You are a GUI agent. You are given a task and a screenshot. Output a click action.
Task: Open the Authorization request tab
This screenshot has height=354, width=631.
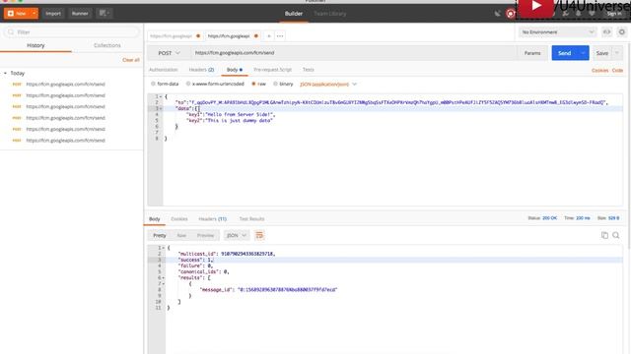(x=164, y=70)
